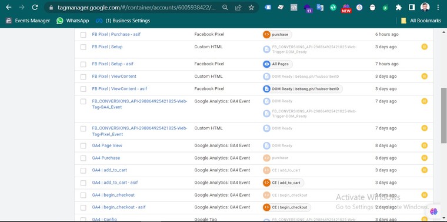
Task: Click the share page icon in address bar
Action: 238,8
